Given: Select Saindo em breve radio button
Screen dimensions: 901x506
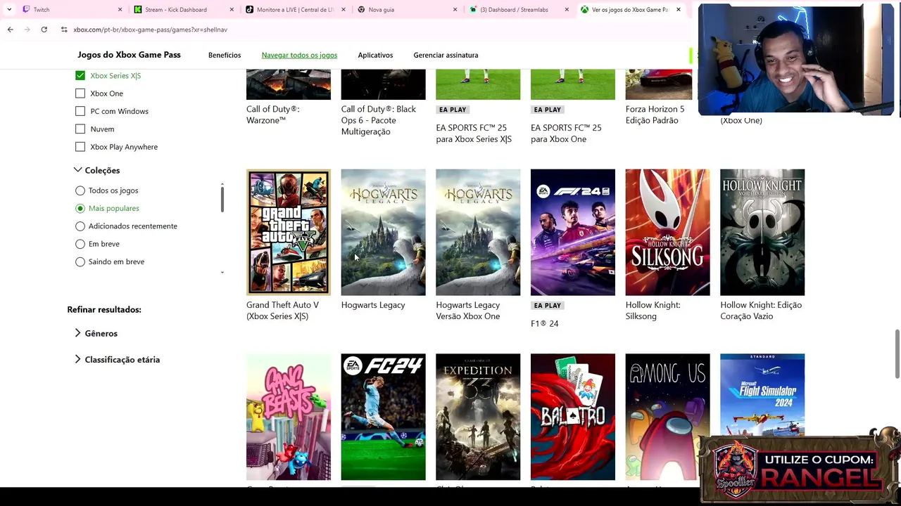Looking at the screenshot, I should coord(80,261).
